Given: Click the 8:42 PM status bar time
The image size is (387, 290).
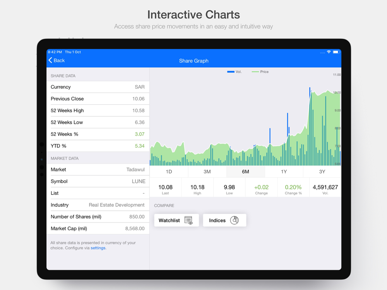Looking at the screenshot, I should (x=55, y=52).
